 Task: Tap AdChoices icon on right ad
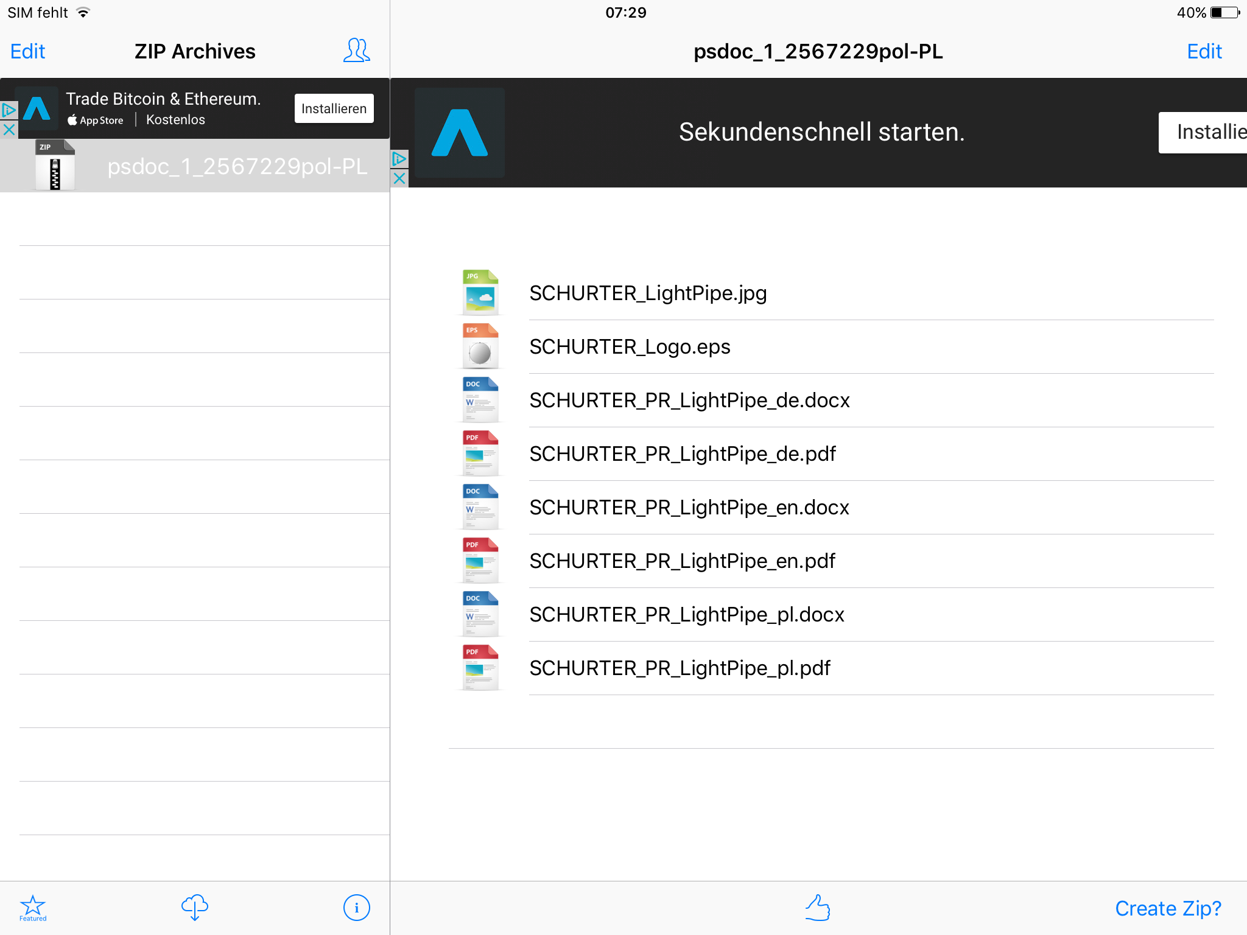coord(399,159)
